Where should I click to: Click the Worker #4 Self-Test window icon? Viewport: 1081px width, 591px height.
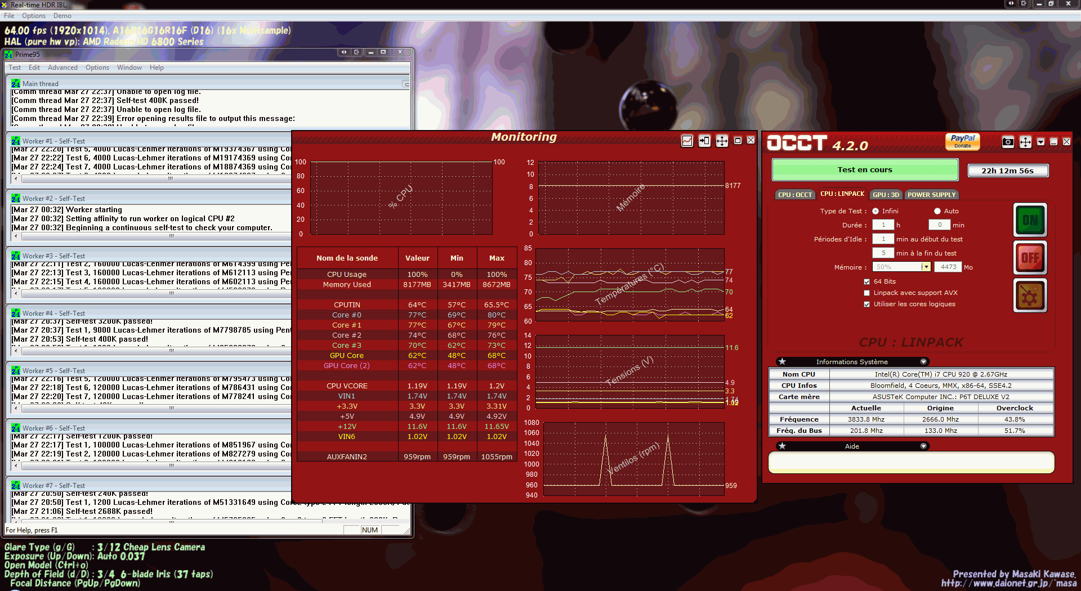coord(15,313)
